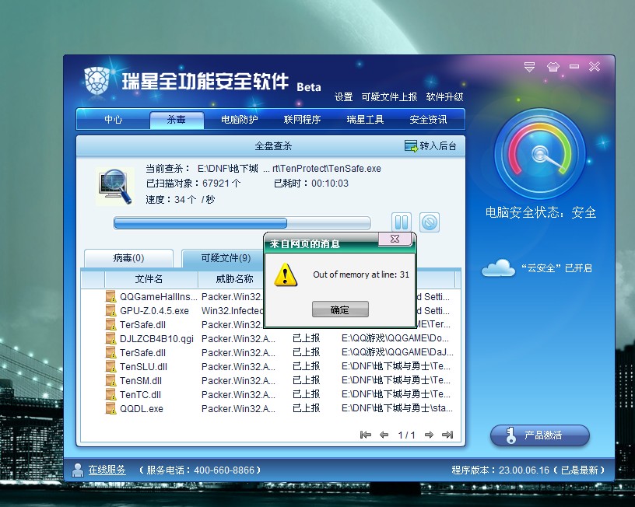Image resolution: width=635 pixels, height=507 pixels.
Task: Click 已上报 status in QQDL.exe row
Action: pos(306,408)
